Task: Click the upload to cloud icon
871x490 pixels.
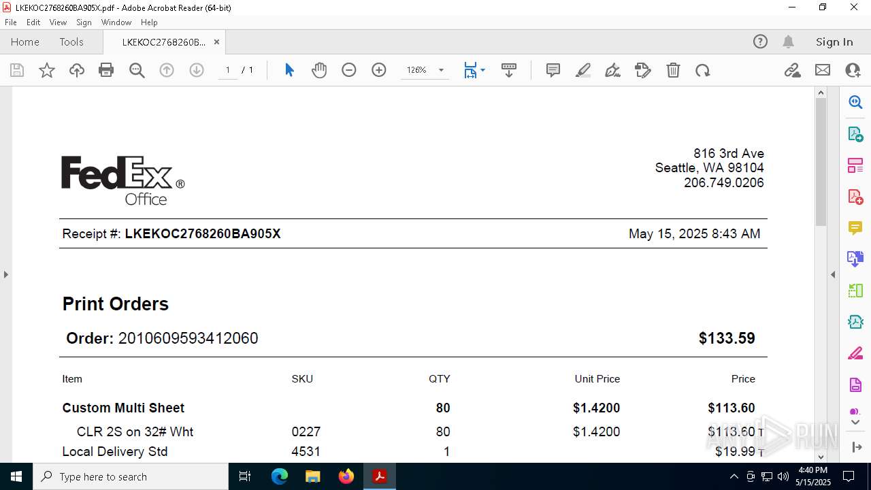Action: 77,70
